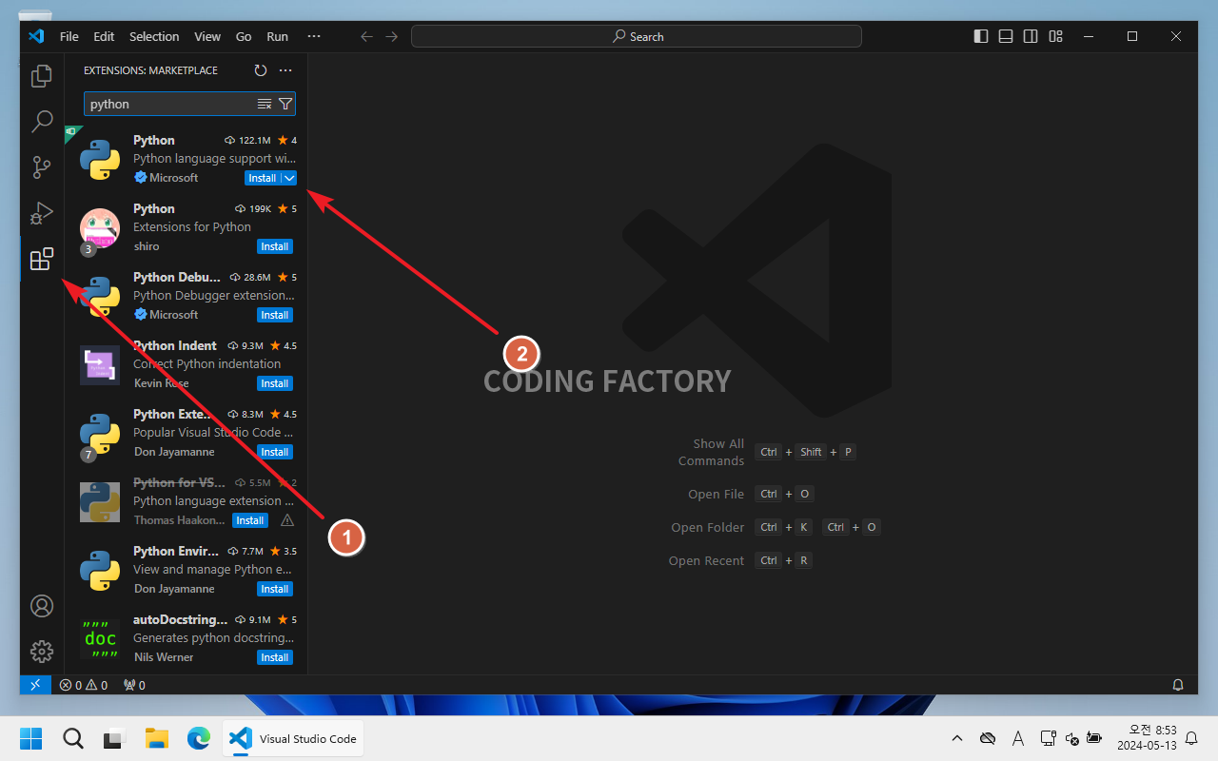Open the extensions filter dropdown

[x=285, y=104]
